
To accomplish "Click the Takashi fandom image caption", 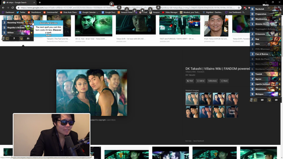I will click(x=58, y=39).
